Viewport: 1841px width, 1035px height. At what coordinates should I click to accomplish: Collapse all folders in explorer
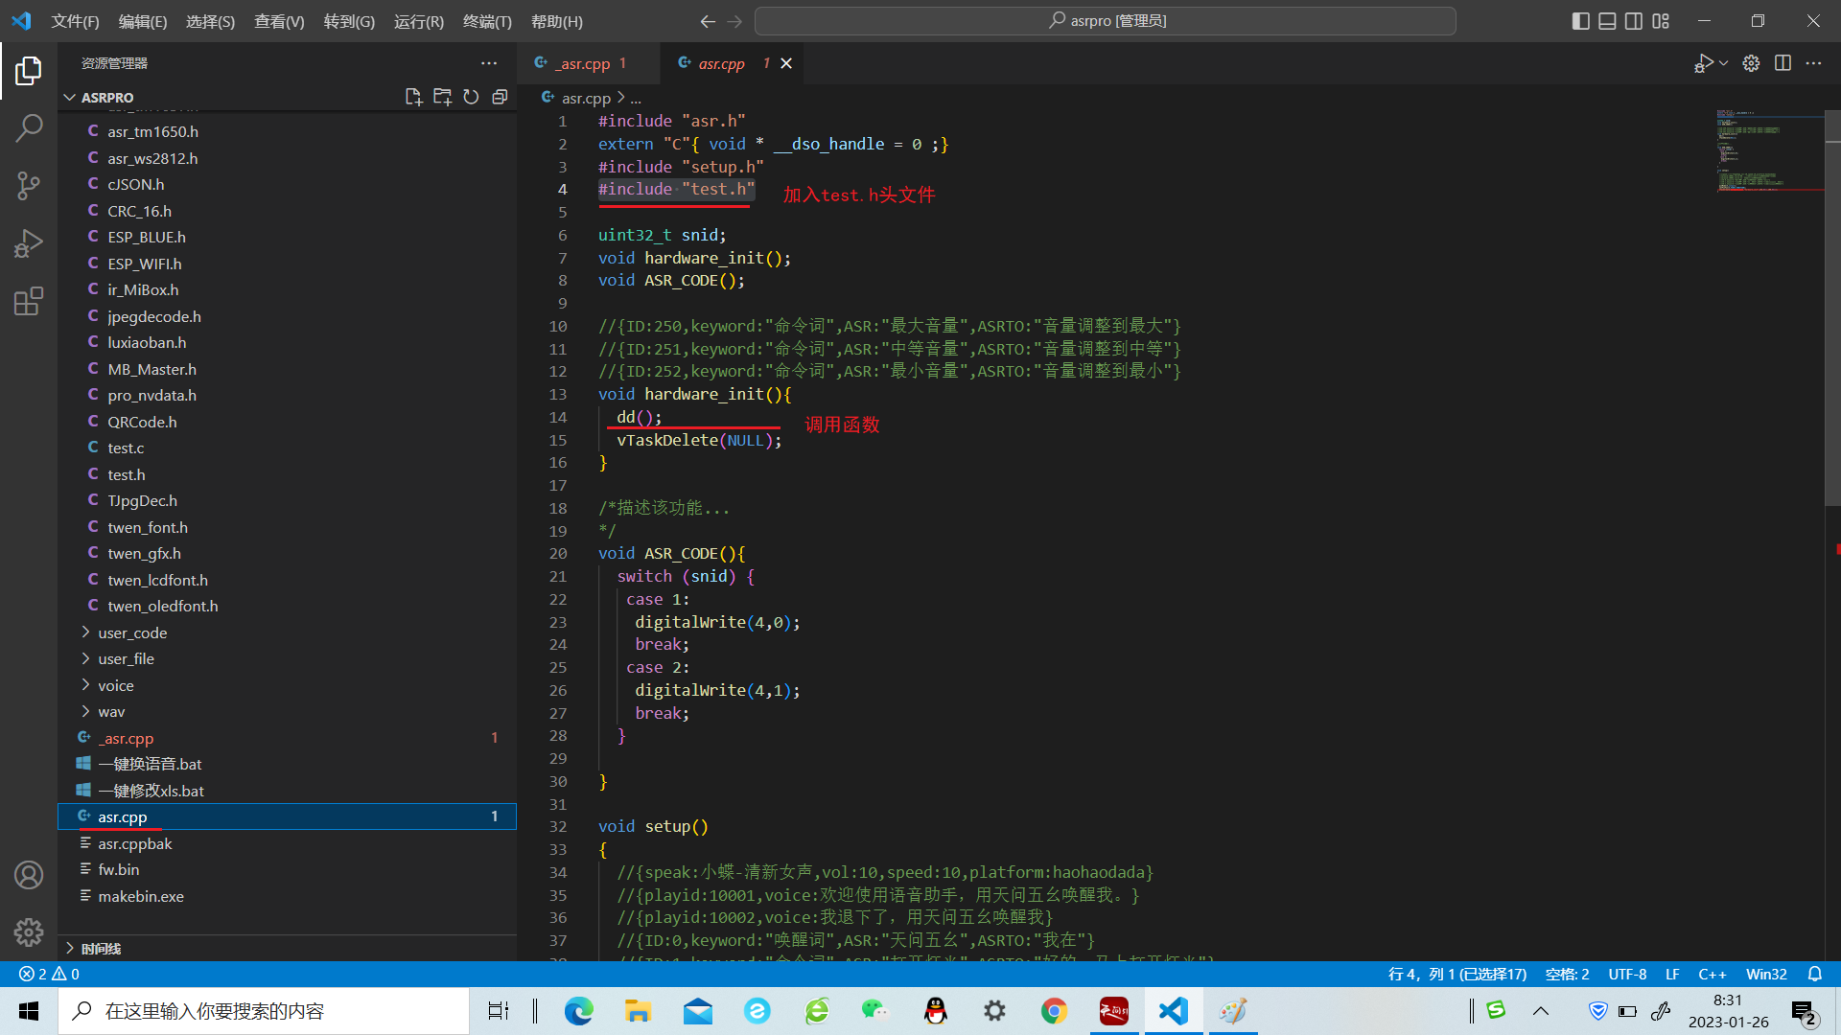point(500,97)
